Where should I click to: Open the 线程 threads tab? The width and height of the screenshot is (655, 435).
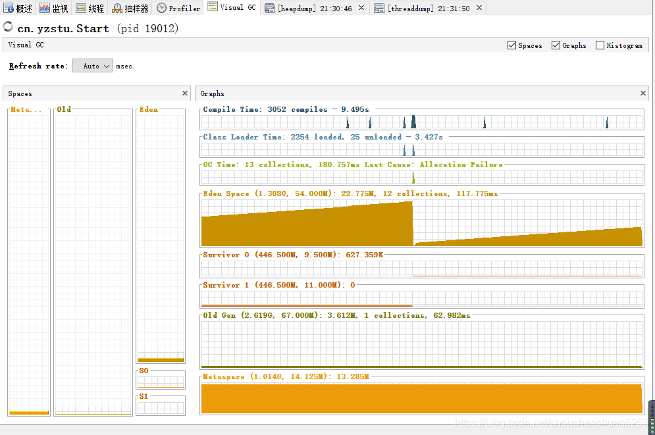coord(90,8)
